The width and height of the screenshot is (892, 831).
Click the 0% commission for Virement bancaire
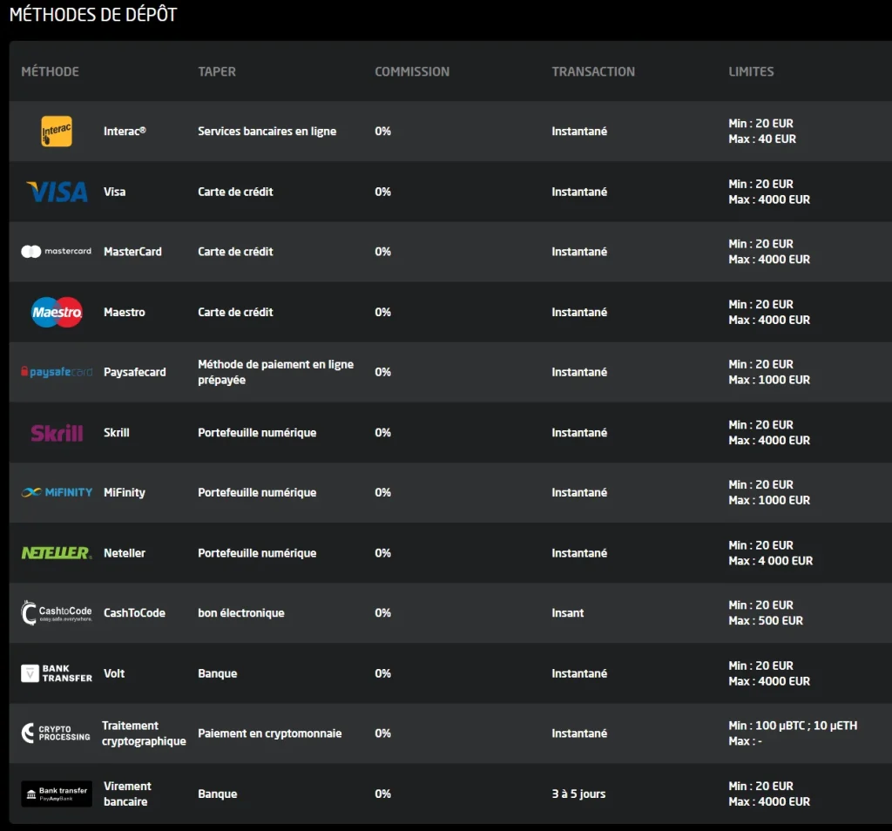pos(383,794)
